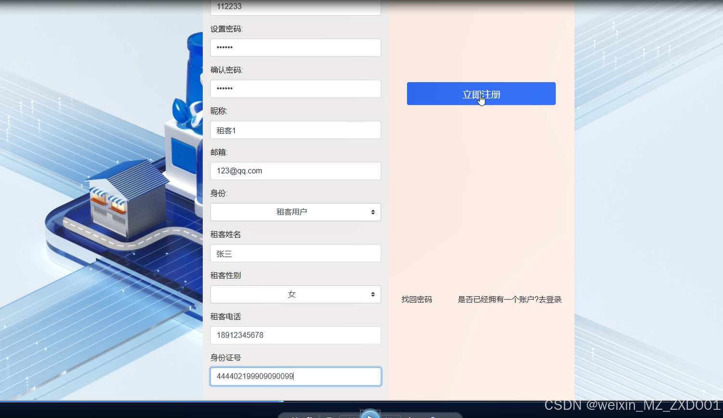723x418 pixels.
Task: Open the 身份 dropdown showing 租客用户
Action: (x=296, y=212)
